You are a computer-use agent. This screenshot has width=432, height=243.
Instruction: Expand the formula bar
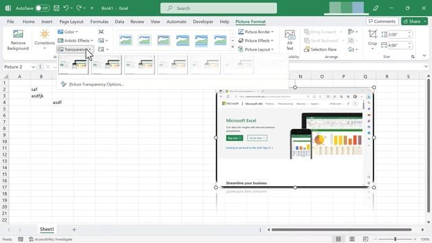[x=426, y=67]
